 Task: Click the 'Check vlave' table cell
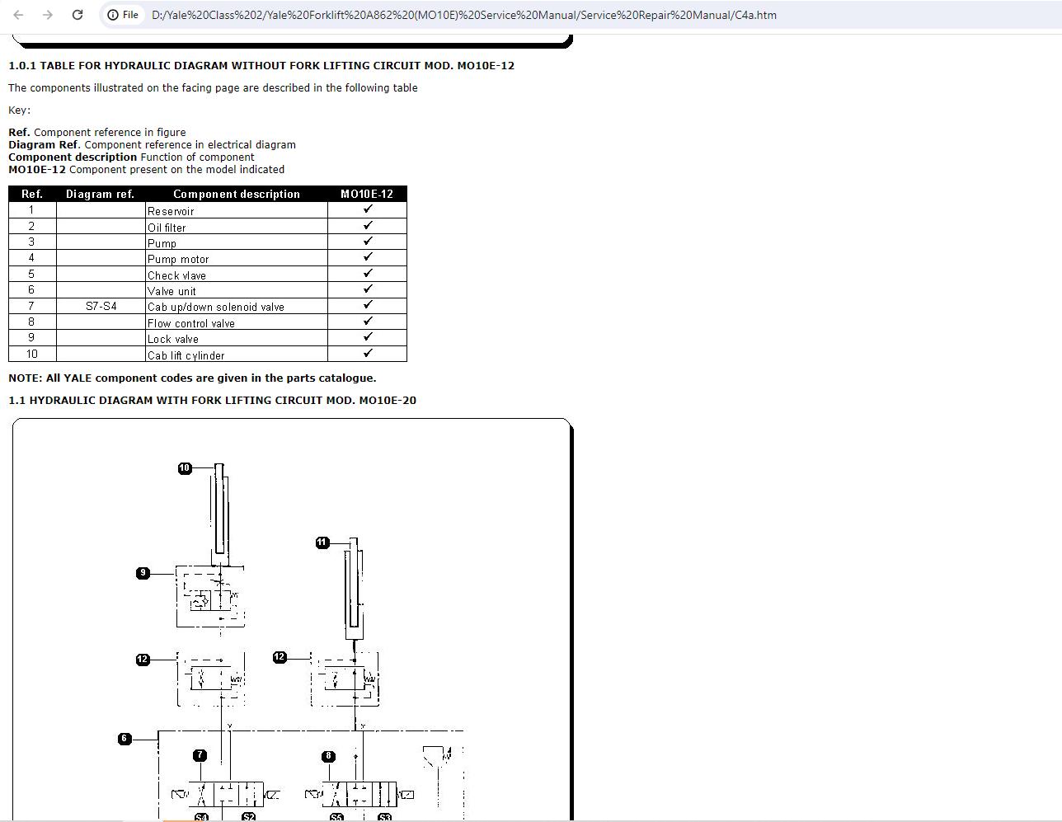pyautogui.click(x=237, y=275)
